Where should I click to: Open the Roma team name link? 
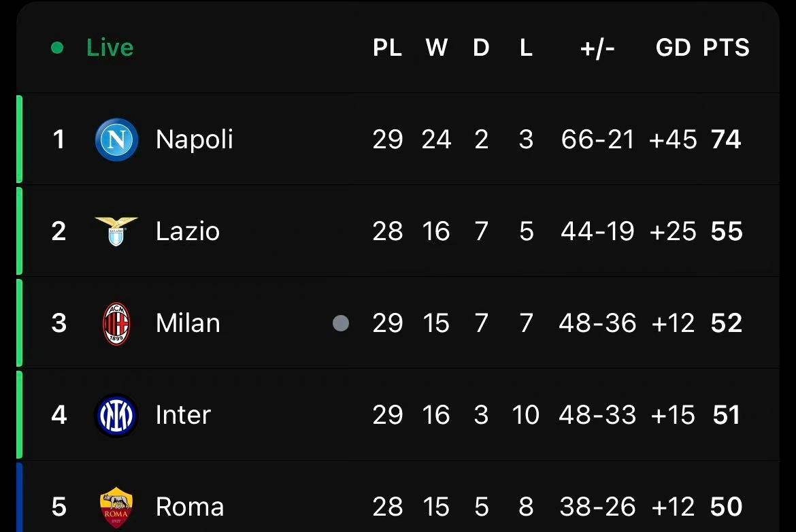pos(189,508)
